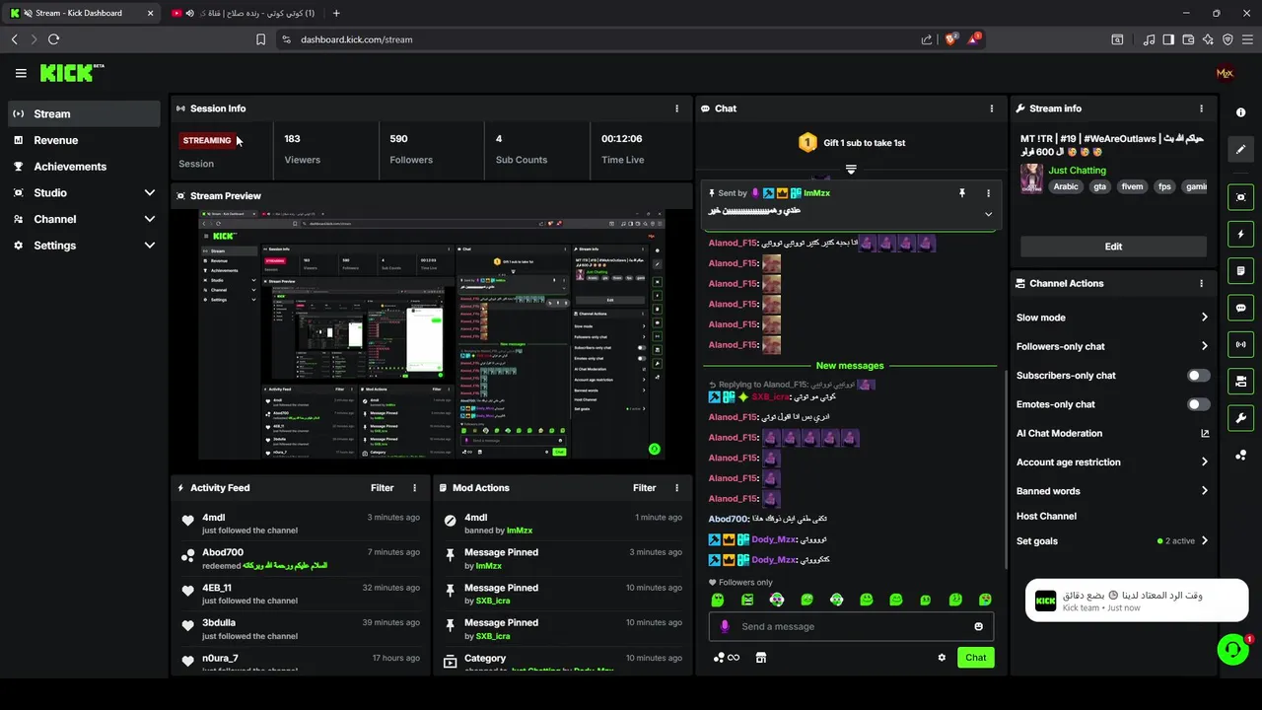Viewport: 1262px width, 710px height.
Task: Open Session Info three-dot options
Action: (676, 108)
